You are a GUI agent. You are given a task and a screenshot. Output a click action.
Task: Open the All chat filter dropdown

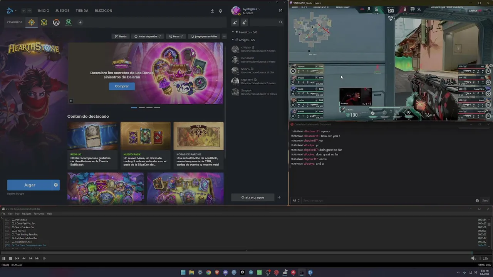pyautogui.click(x=296, y=200)
